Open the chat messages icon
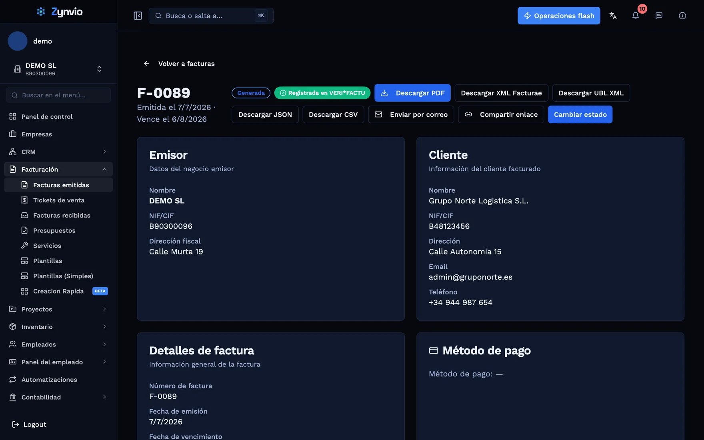 pyautogui.click(x=659, y=16)
